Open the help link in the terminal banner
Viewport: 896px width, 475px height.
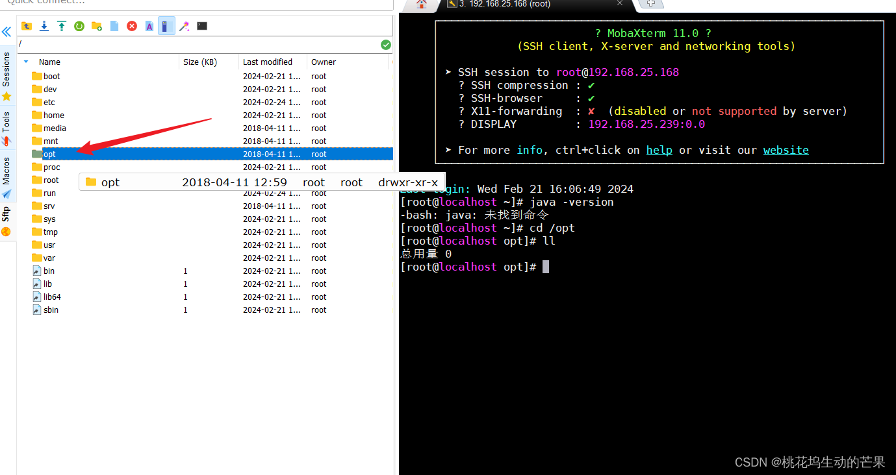coord(659,150)
